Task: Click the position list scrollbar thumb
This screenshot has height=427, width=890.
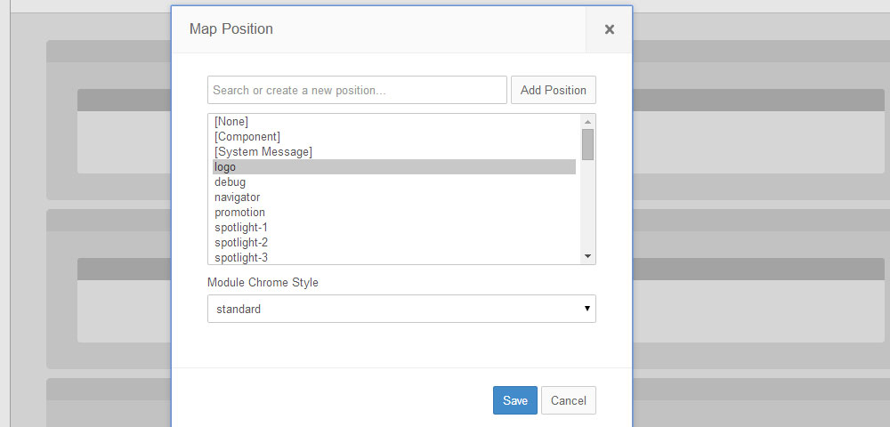Action: [x=587, y=145]
